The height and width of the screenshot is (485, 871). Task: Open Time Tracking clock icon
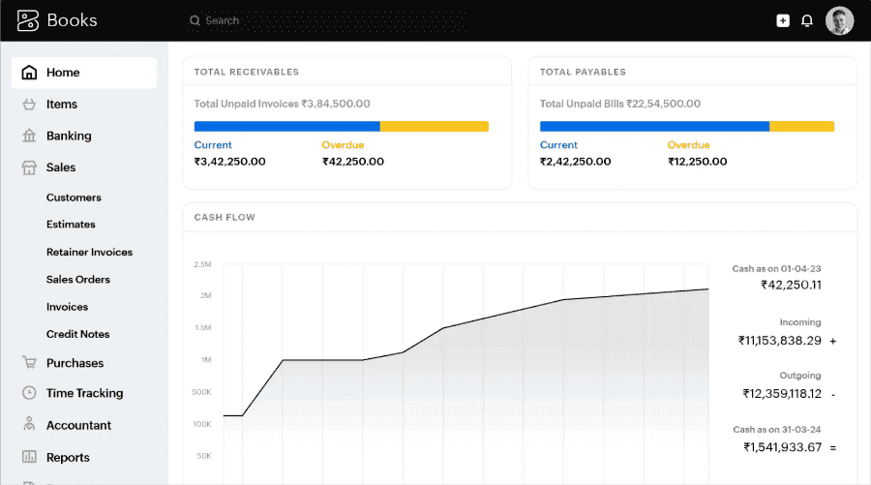point(29,393)
